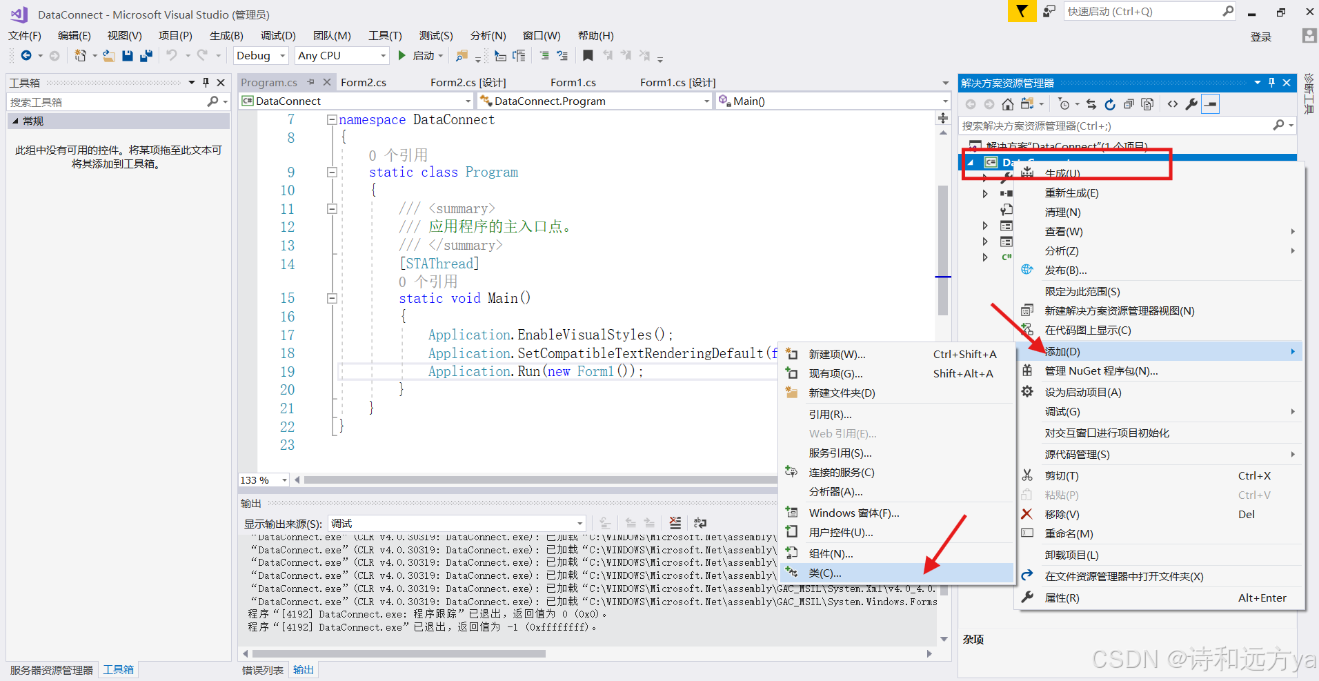Click the code editor vertical scrollbar thumb
Viewport: 1319px width, 681px height.
tap(943, 250)
